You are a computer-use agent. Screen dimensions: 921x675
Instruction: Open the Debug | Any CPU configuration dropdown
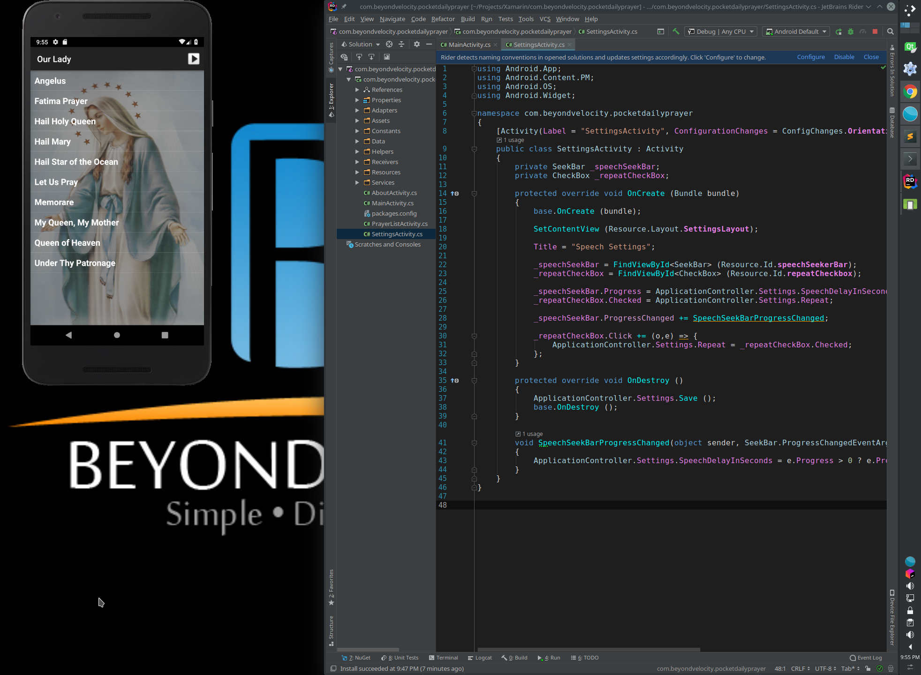pos(721,31)
